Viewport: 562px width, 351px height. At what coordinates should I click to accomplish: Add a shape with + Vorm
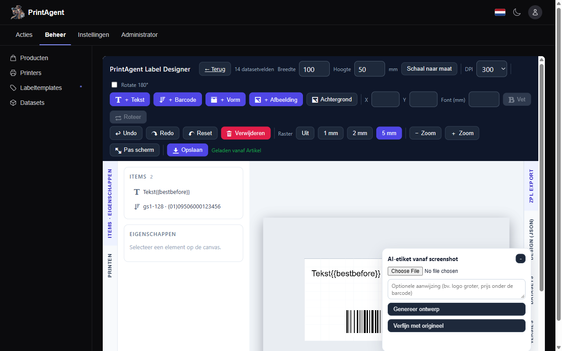pyautogui.click(x=226, y=100)
